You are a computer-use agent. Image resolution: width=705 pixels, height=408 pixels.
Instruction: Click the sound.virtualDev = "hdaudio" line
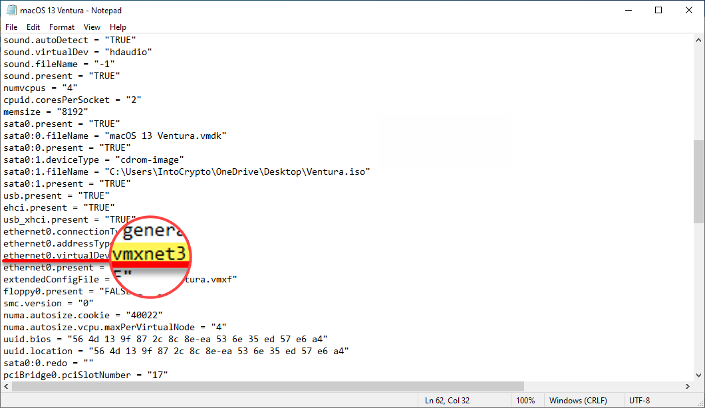coord(78,52)
